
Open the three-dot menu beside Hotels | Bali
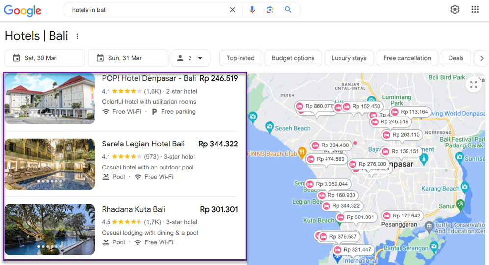[78, 36]
